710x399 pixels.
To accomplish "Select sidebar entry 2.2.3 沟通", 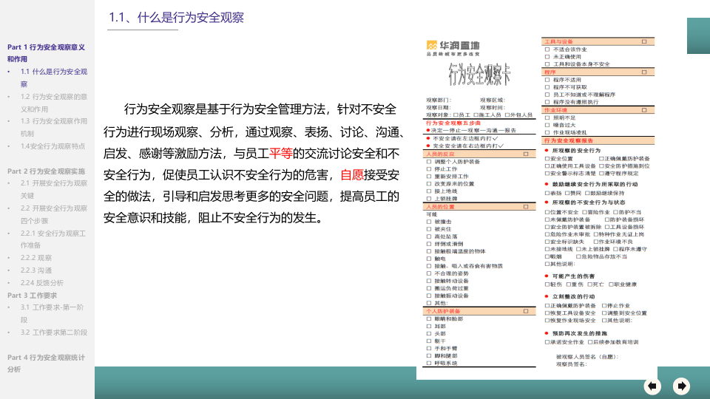I will click(36, 270).
